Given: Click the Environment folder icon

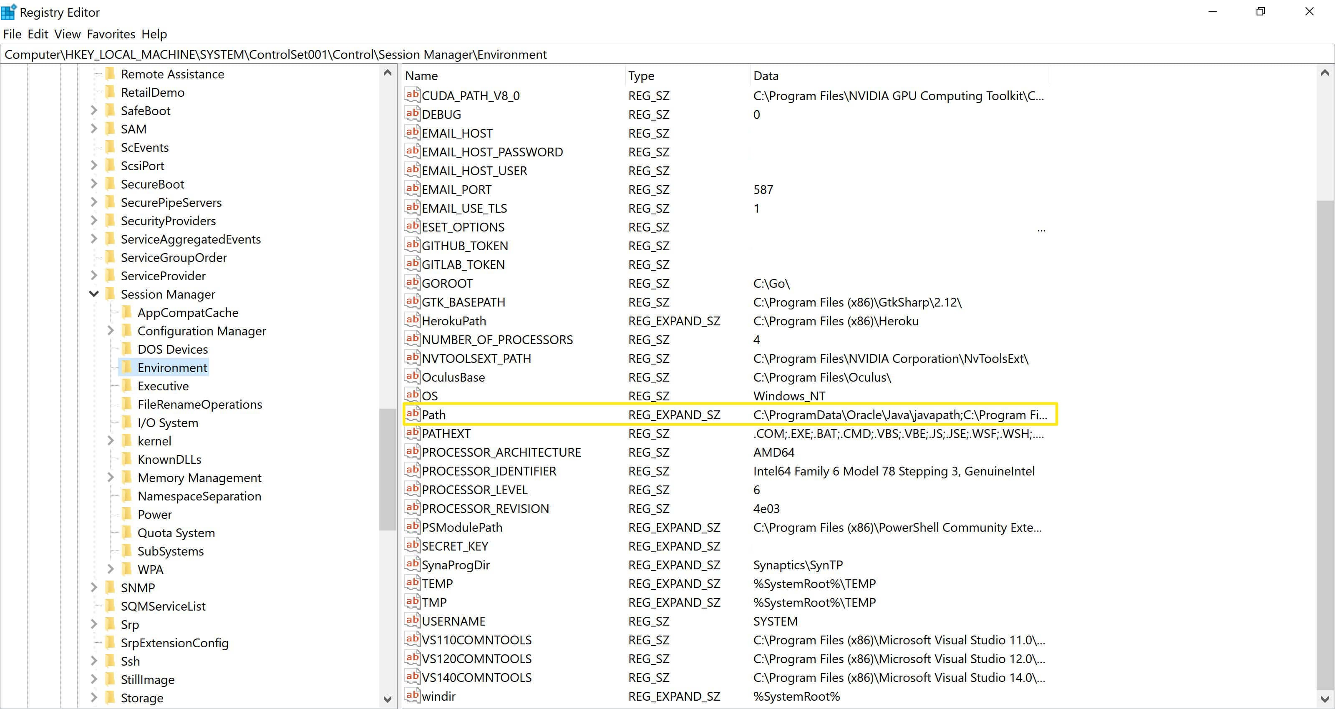Looking at the screenshot, I should [128, 367].
